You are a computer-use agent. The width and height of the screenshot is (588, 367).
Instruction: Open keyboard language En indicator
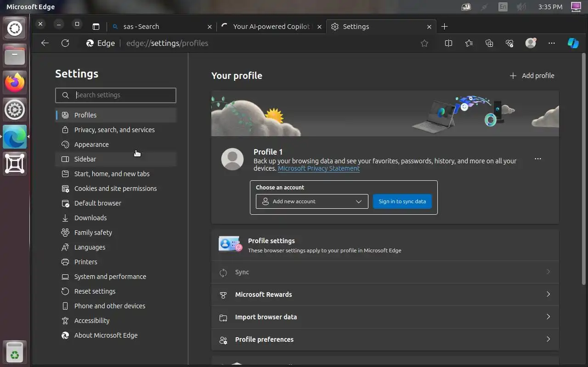[x=503, y=7]
